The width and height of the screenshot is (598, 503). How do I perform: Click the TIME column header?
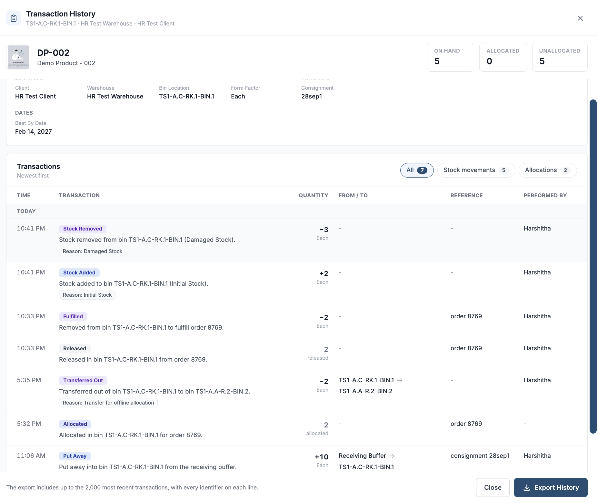click(24, 195)
